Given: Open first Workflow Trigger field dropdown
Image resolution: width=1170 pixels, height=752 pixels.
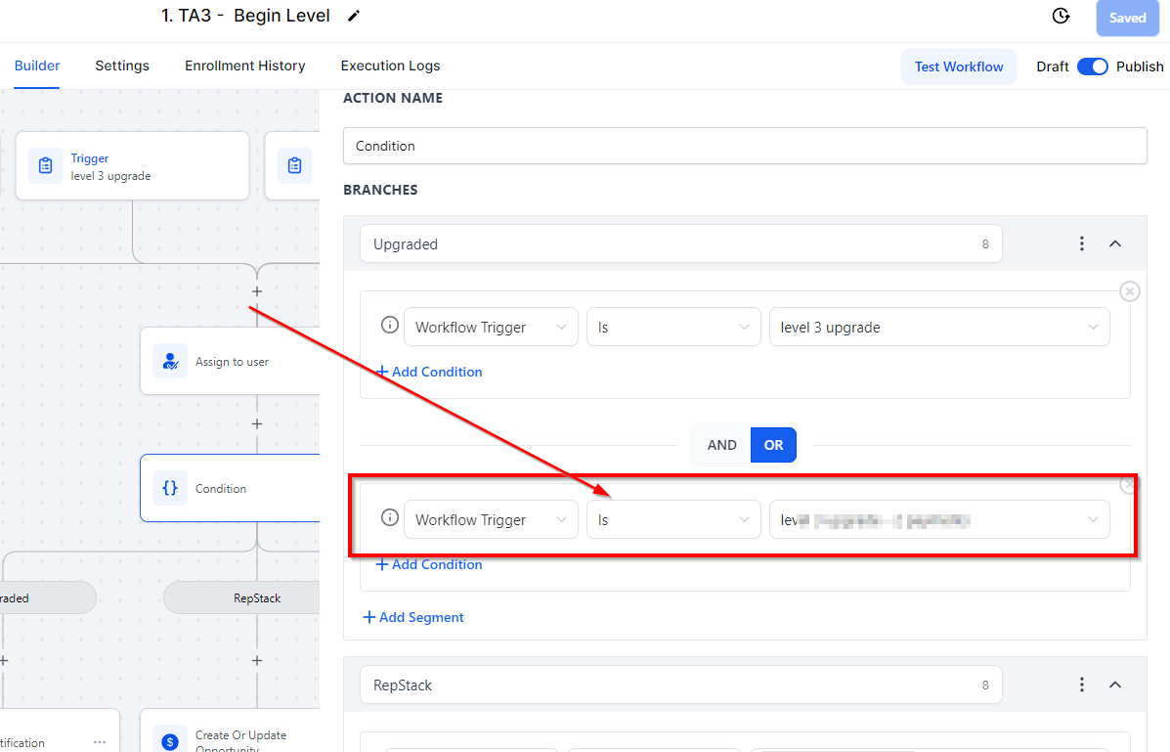Looking at the screenshot, I should (491, 327).
